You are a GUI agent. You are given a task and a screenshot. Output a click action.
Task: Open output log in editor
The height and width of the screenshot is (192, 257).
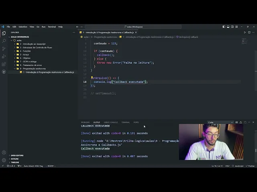245,122
